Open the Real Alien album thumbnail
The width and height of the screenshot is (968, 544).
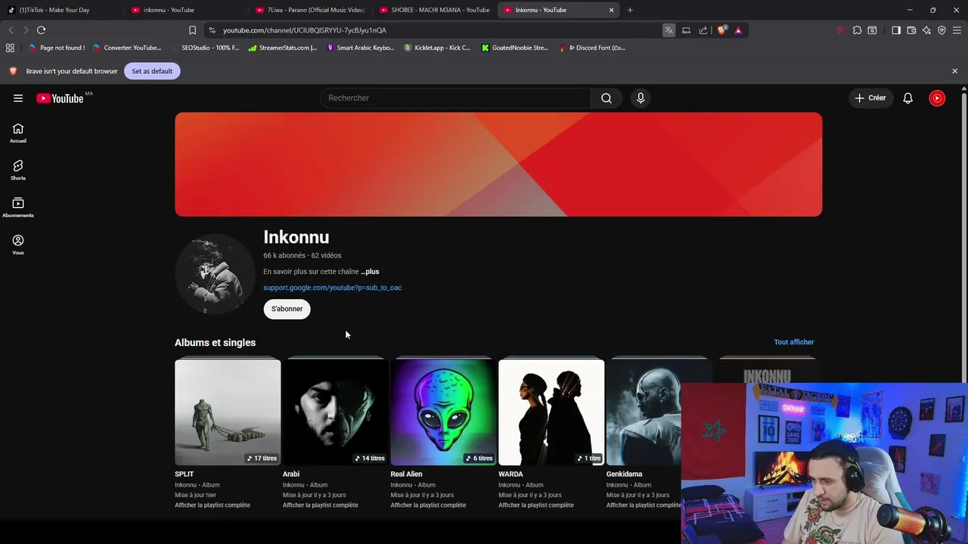(x=443, y=412)
